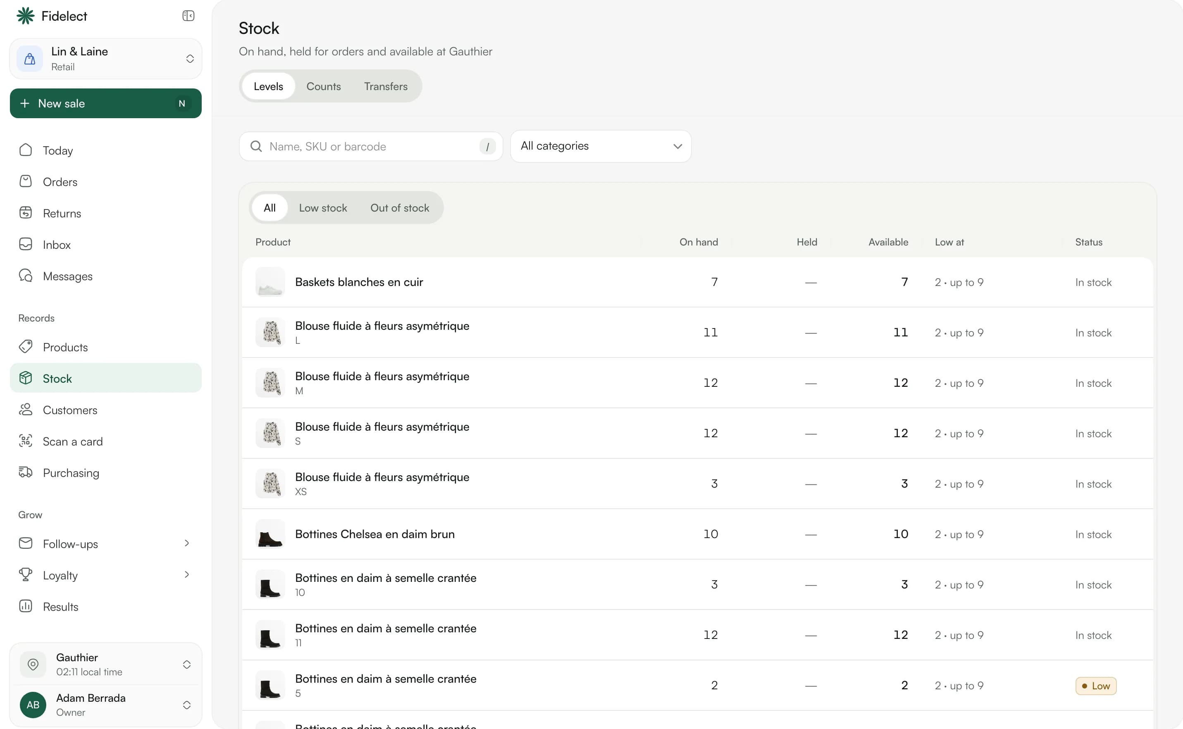Click the Lin & Laine shop bag icon
Screen dimensions: 1183x729
click(x=30, y=59)
